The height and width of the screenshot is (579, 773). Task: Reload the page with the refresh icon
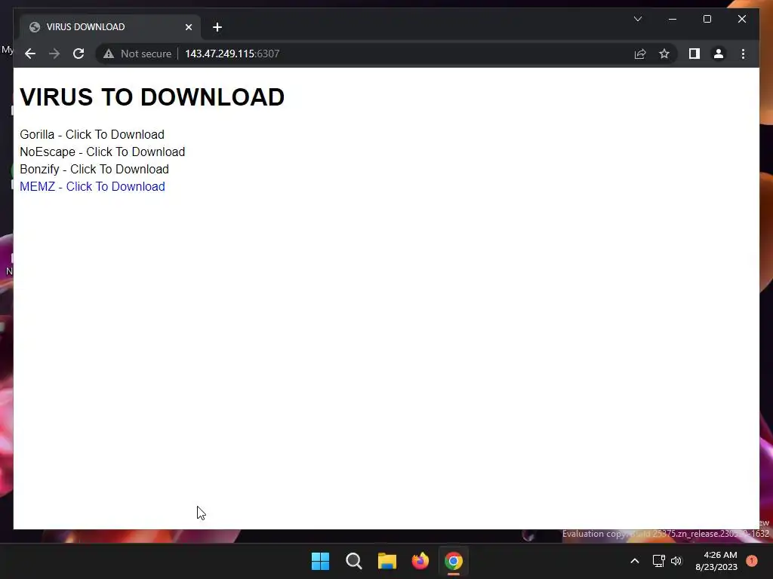coord(79,54)
